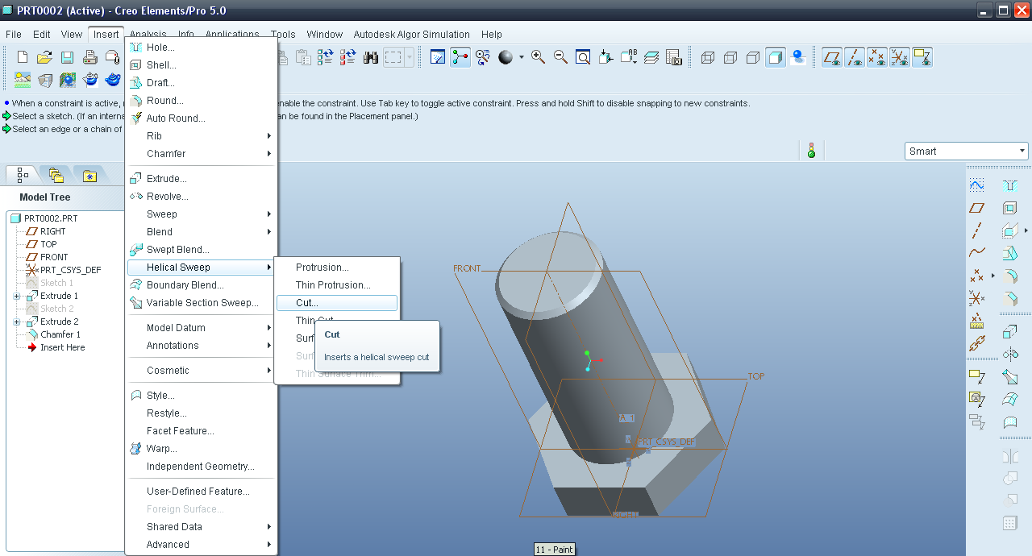Switch to No Hidden display style
This screenshot has height=556, width=1032.
tap(753, 57)
